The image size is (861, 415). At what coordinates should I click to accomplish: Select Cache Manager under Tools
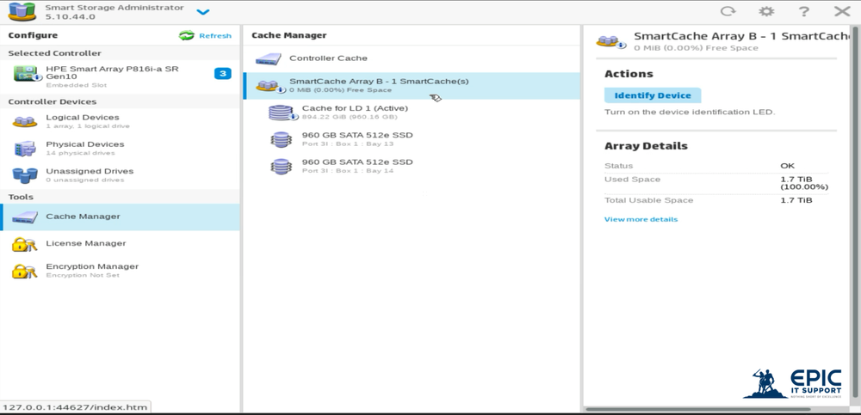point(120,217)
